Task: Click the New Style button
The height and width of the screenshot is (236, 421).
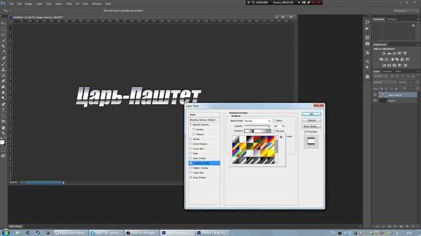Action: (x=311, y=127)
